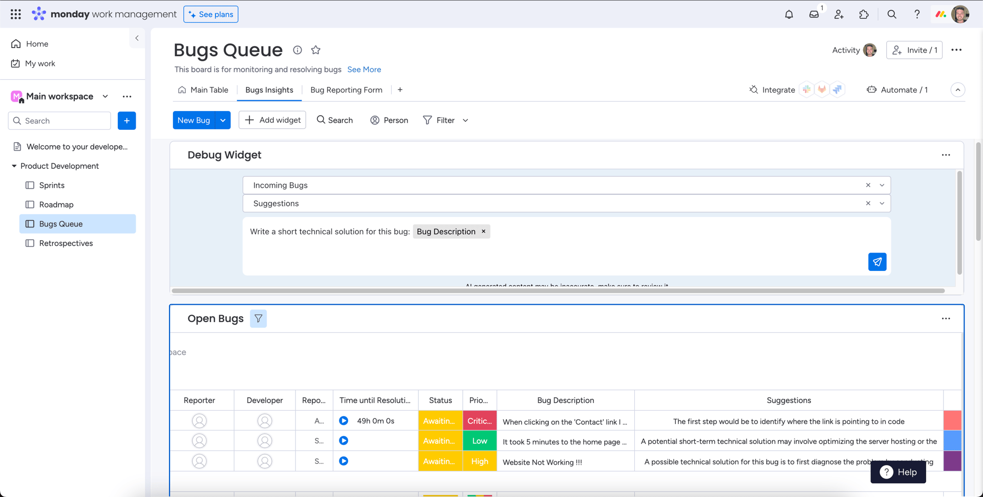Follow the See More link
The image size is (983, 497).
[x=364, y=70]
